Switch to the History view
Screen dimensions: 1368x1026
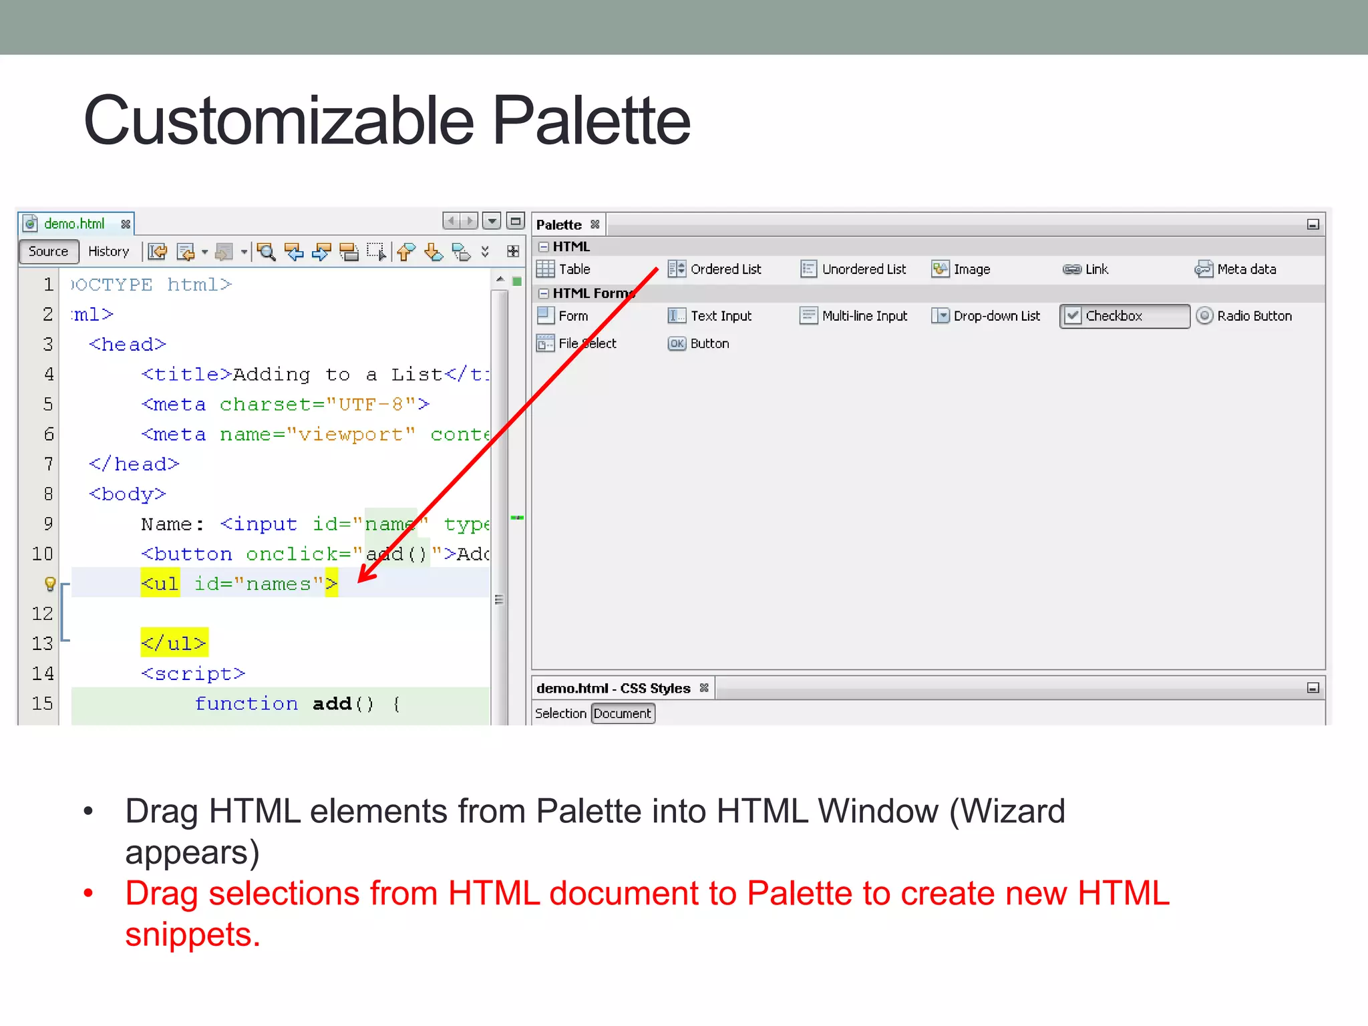tap(108, 251)
